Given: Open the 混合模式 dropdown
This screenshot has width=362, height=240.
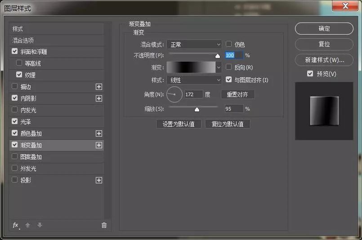Looking at the screenshot, I should point(194,44).
